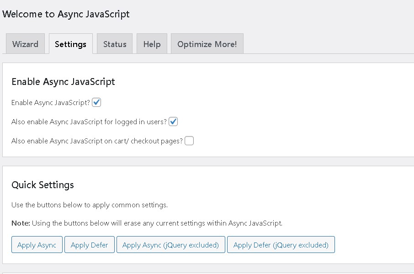Click the "Enable Async JavaScript?" label text
414x274 pixels.
pos(50,103)
